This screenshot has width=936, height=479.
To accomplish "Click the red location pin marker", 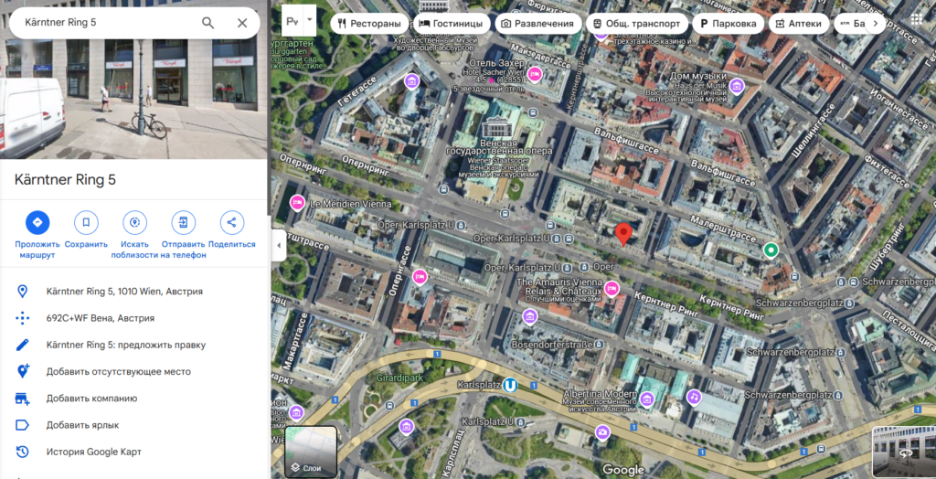I will 623,234.
